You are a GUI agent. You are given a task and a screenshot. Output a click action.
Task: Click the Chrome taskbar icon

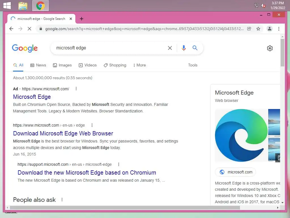[40, 6]
